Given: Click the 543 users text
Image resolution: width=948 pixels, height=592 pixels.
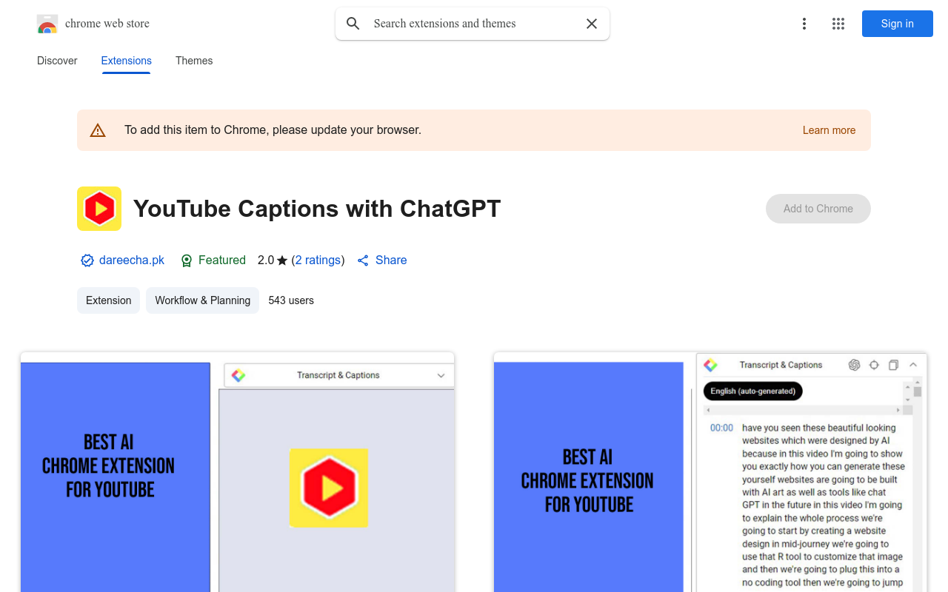Looking at the screenshot, I should (291, 300).
